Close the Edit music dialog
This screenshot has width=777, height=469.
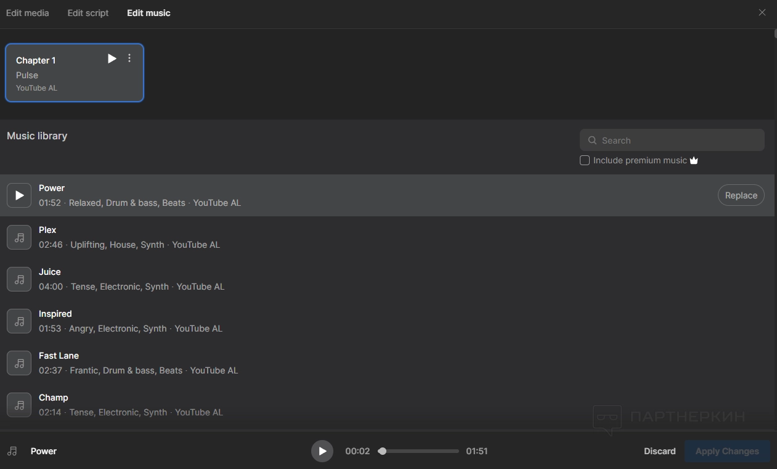pyautogui.click(x=762, y=12)
